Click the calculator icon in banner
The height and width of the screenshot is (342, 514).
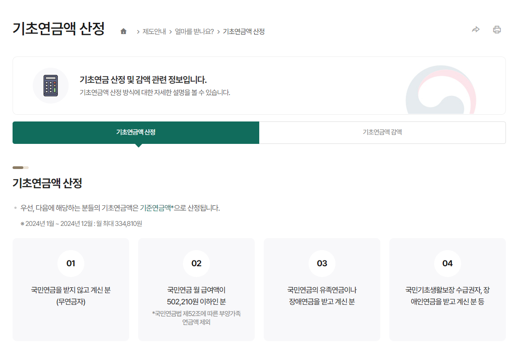(x=51, y=86)
